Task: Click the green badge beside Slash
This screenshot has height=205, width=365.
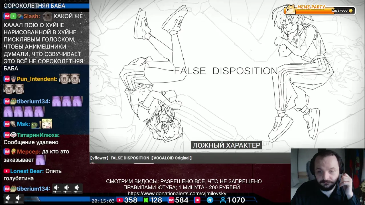Action: pos(13,16)
